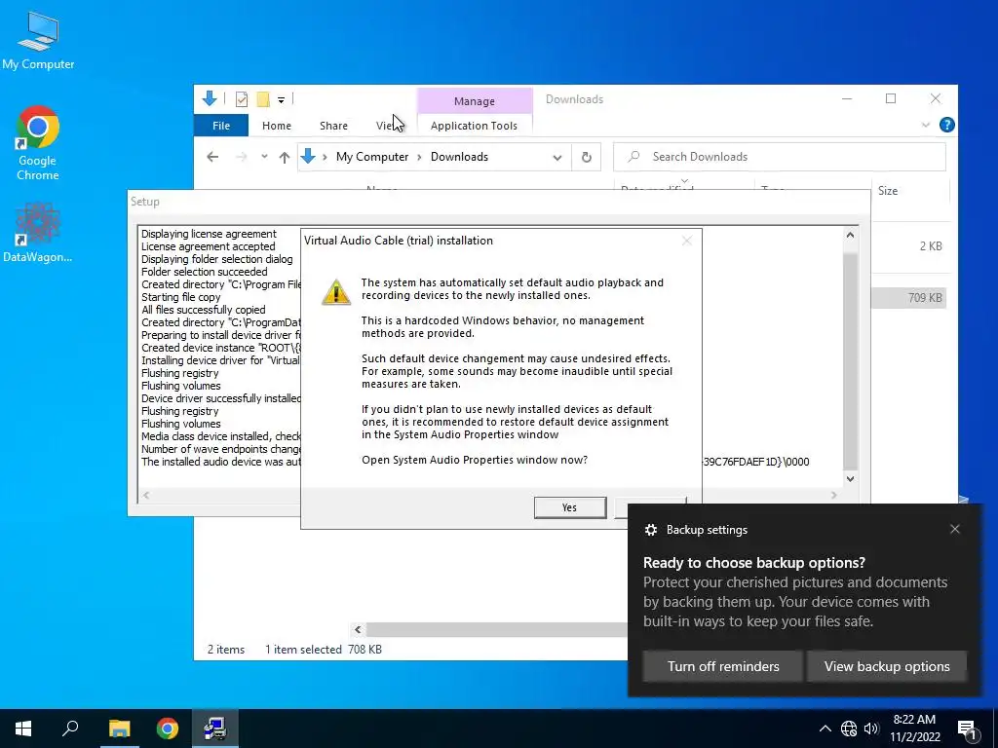Switch to the View ribbon tab
Image resolution: width=998 pixels, height=748 pixels.
pyautogui.click(x=387, y=126)
